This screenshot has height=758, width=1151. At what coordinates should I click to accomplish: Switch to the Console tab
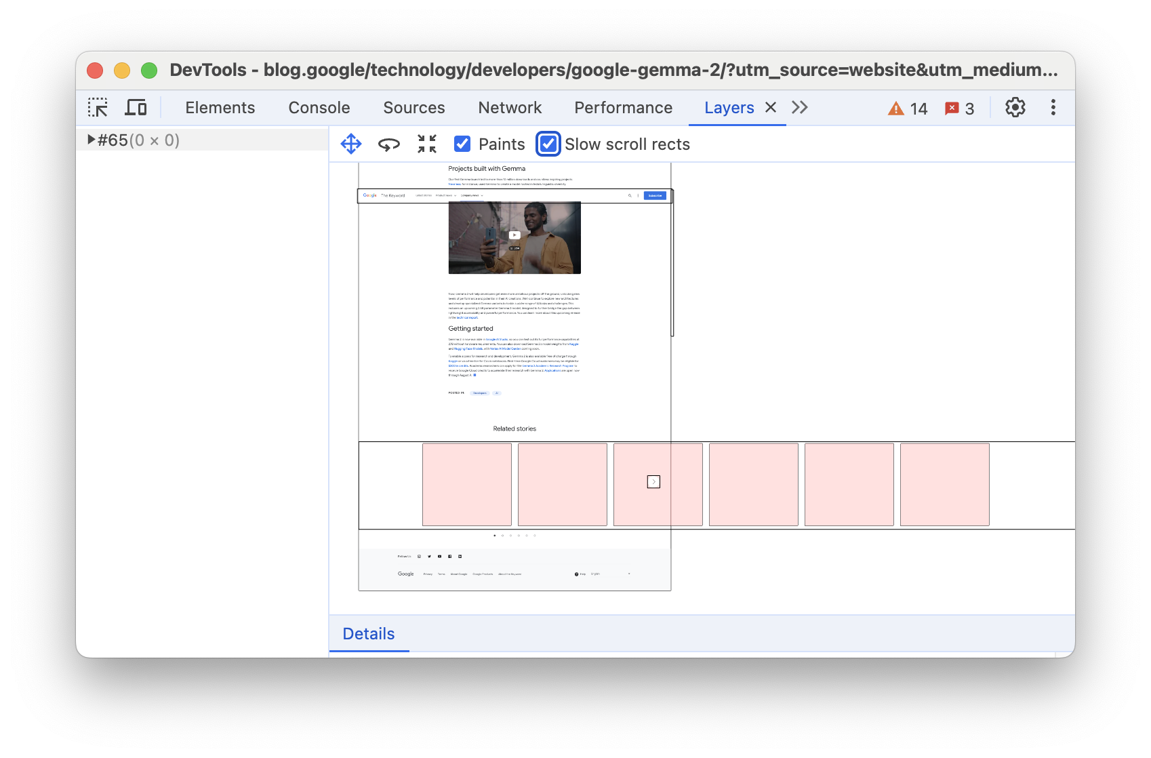[319, 107]
